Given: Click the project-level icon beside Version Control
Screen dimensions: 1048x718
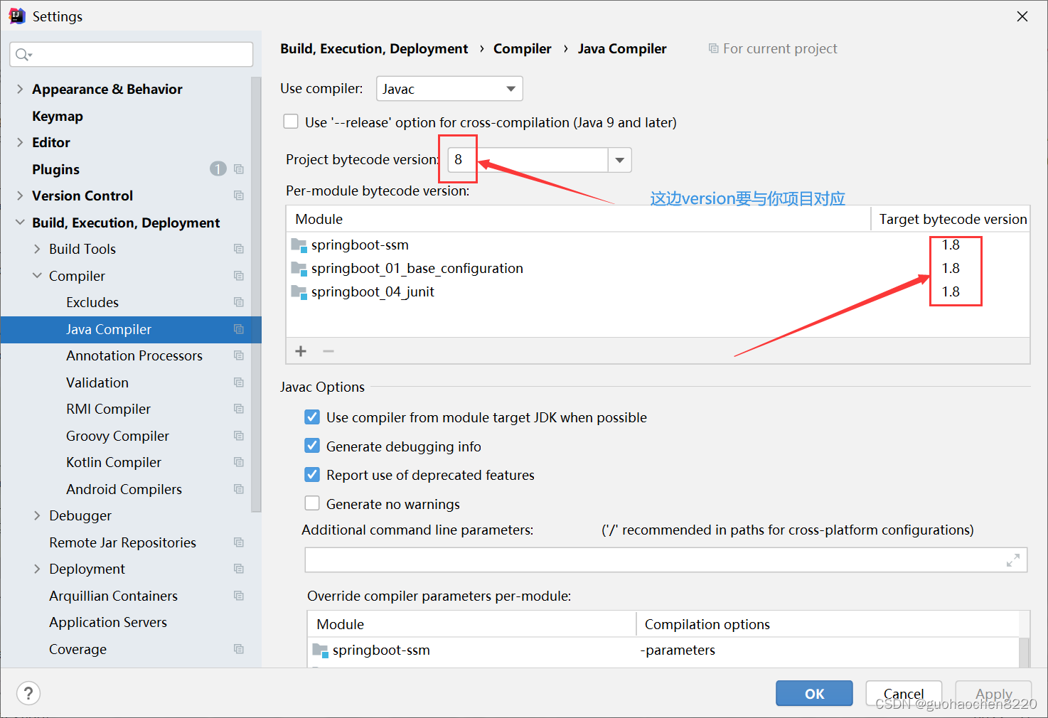Looking at the screenshot, I should [239, 195].
